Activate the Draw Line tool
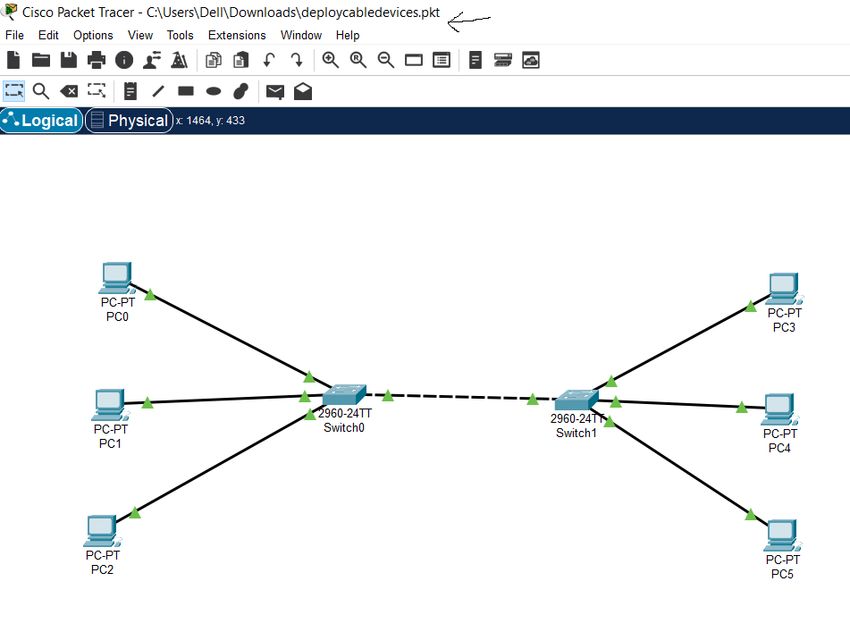The image size is (850, 632). [x=158, y=90]
